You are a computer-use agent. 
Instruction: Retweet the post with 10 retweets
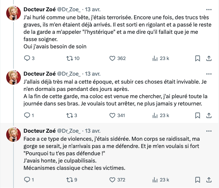[69, 58]
